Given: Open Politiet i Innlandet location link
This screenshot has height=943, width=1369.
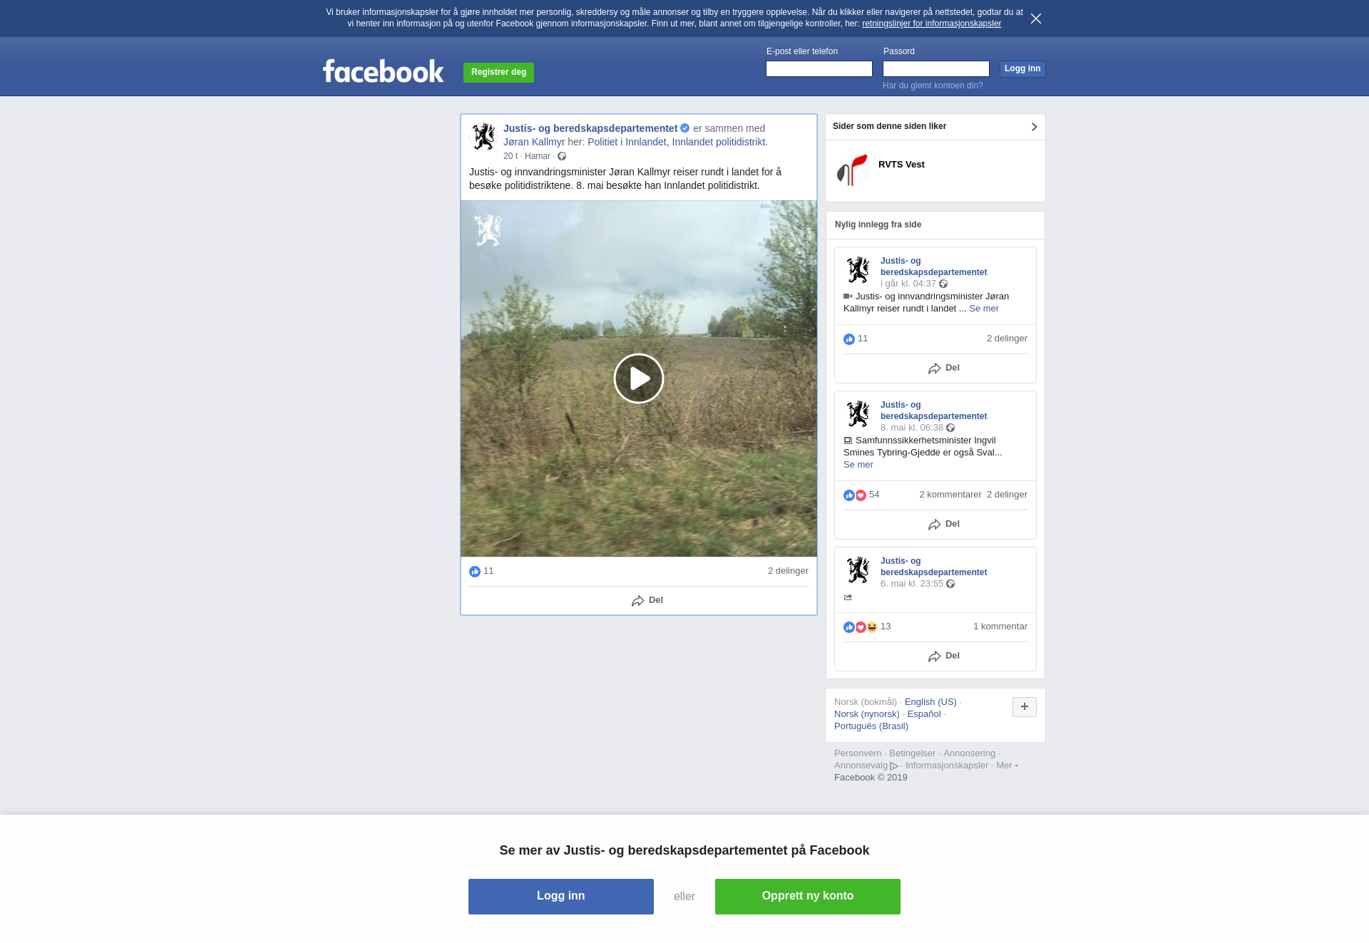Looking at the screenshot, I should (x=677, y=142).
